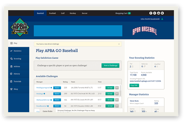Image resolution: width=184 pixels, height=122 pixels.
Task: Click the blue dot beside WeHaveAWinner
Action: [51, 100]
